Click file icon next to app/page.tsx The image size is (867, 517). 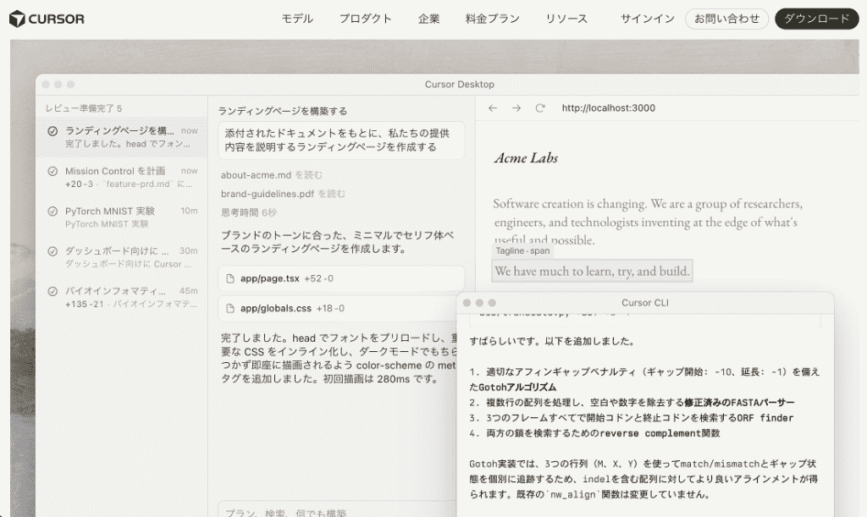tap(230, 278)
